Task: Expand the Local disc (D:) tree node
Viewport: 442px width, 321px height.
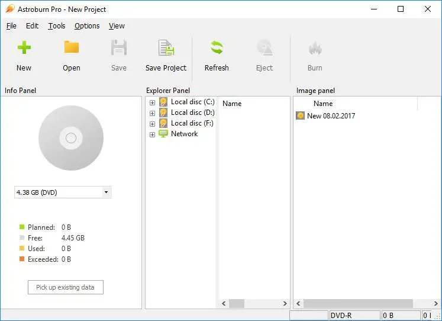Action: pos(152,113)
